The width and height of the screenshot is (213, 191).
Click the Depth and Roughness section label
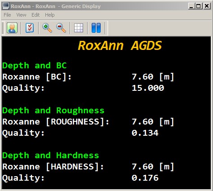click(x=53, y=111)
